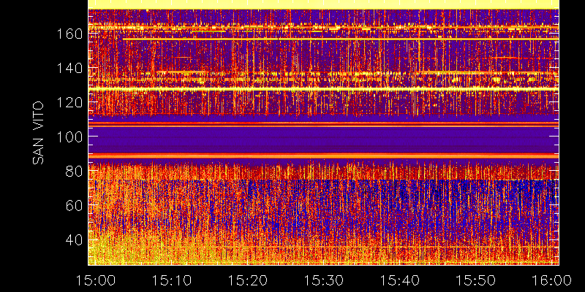Click the 80 frequency axis label
This screenshot has width=585, height=292.
coord(74,171)
